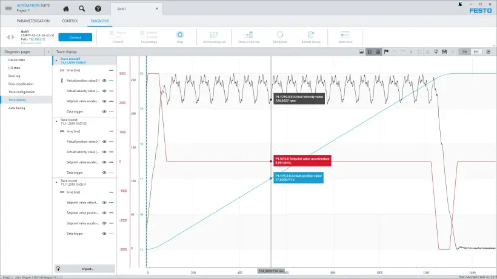Open the hamburger menu in title bar
The height and width of the screenshot is (279, 497).
8,9
